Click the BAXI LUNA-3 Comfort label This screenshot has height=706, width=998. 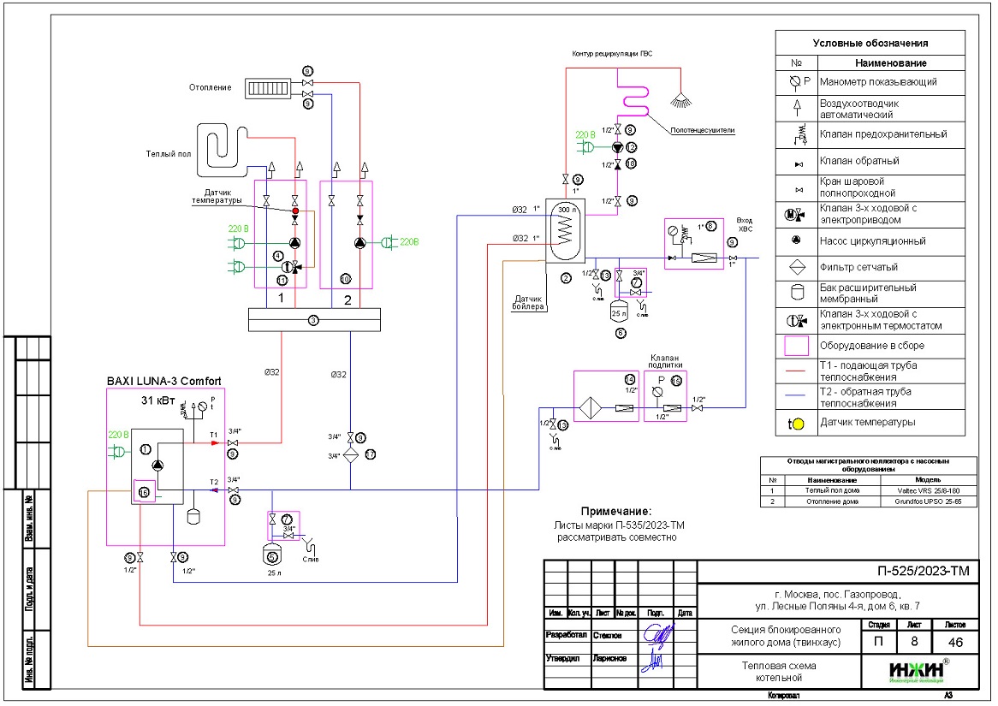click(x=164, y=381)
